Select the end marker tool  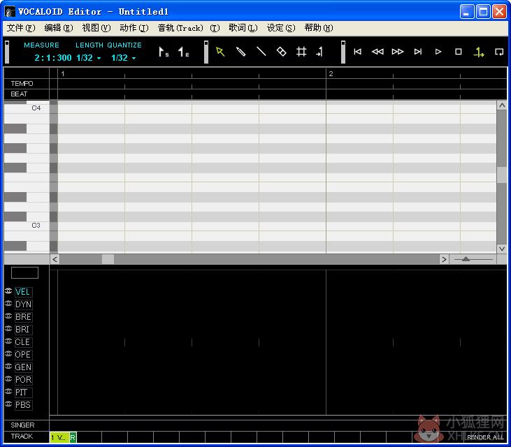coord(183,52)
